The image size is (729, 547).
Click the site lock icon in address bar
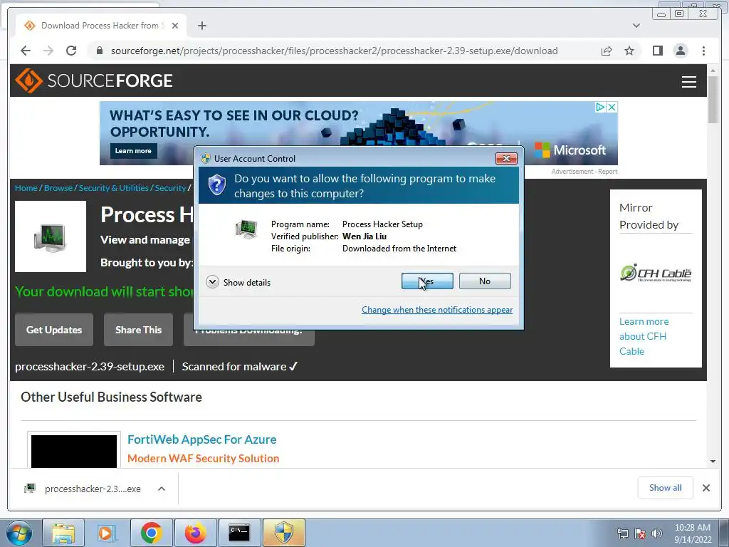(x=99, y=51)
